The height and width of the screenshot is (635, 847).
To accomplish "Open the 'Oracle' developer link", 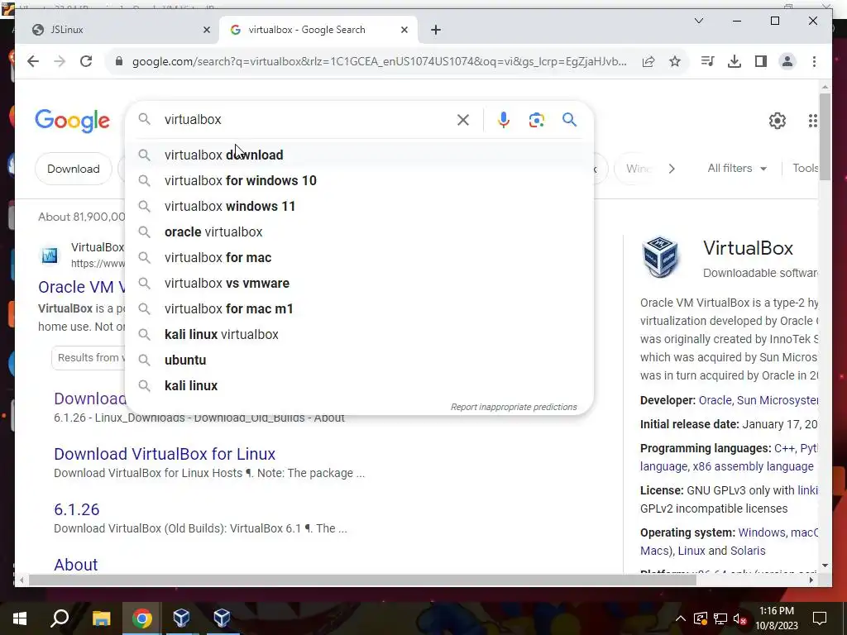I will coord(715,400).
